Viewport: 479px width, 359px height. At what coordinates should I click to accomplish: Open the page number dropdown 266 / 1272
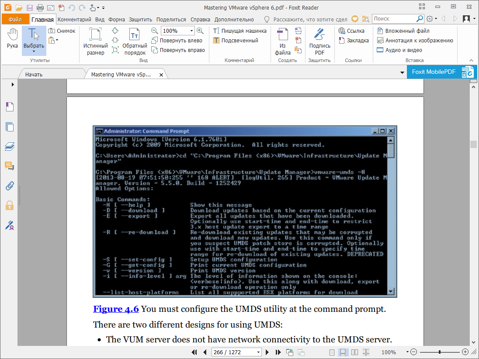[258, 352]
